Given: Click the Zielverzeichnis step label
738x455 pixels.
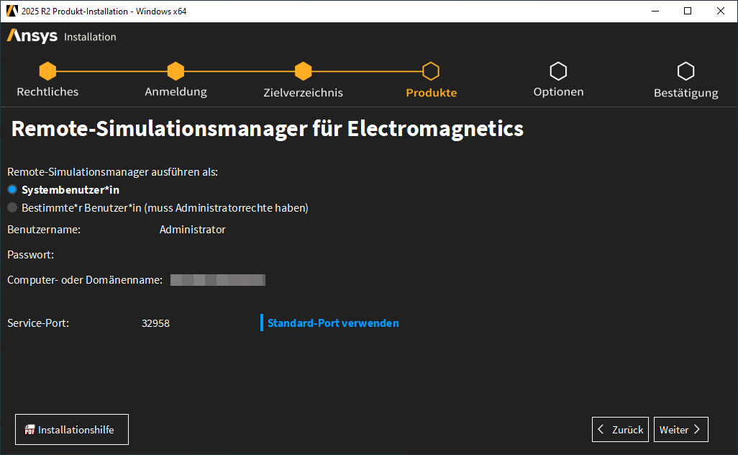Looking at the screenshot, I should tap(303, 93).
